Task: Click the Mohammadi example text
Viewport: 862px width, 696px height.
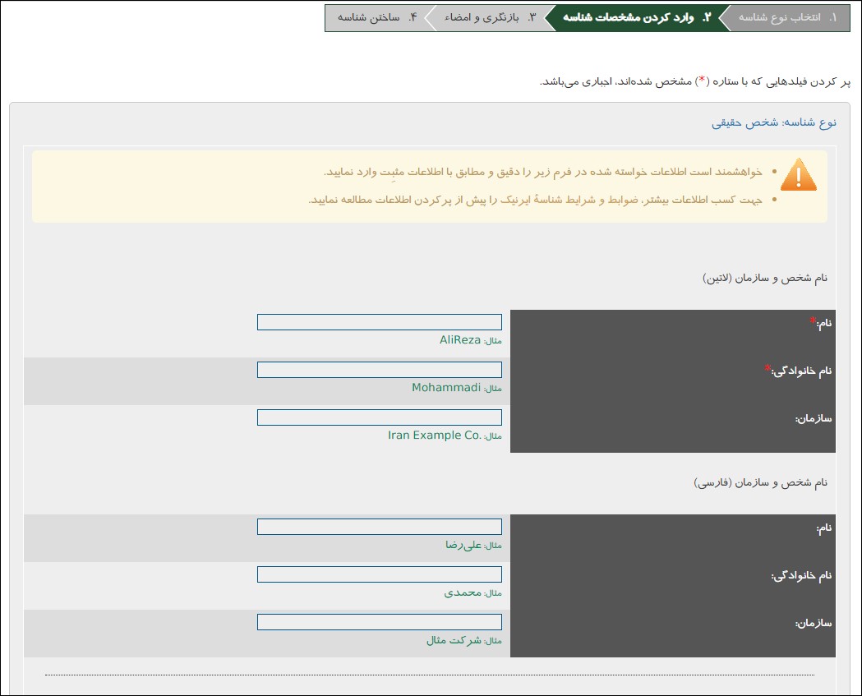Action: 445,388
